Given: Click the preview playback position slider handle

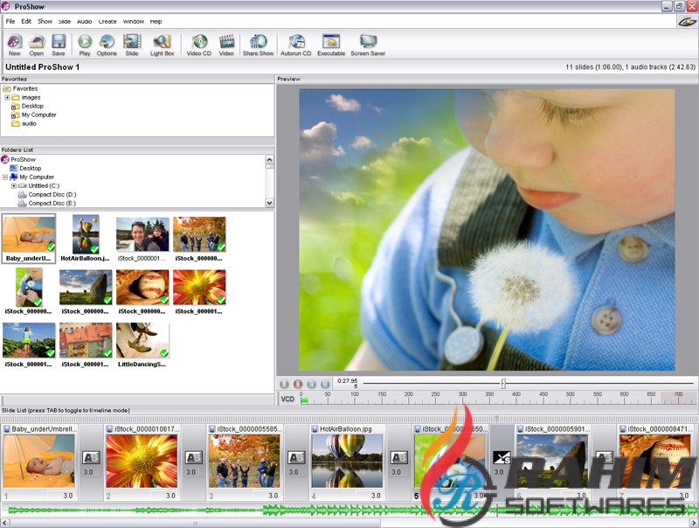Looking at the screenshot, I should 502,383.
